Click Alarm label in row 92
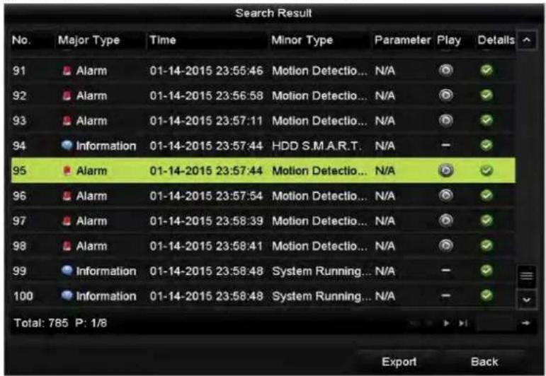 pyautogui.click(x=91, y=96)
